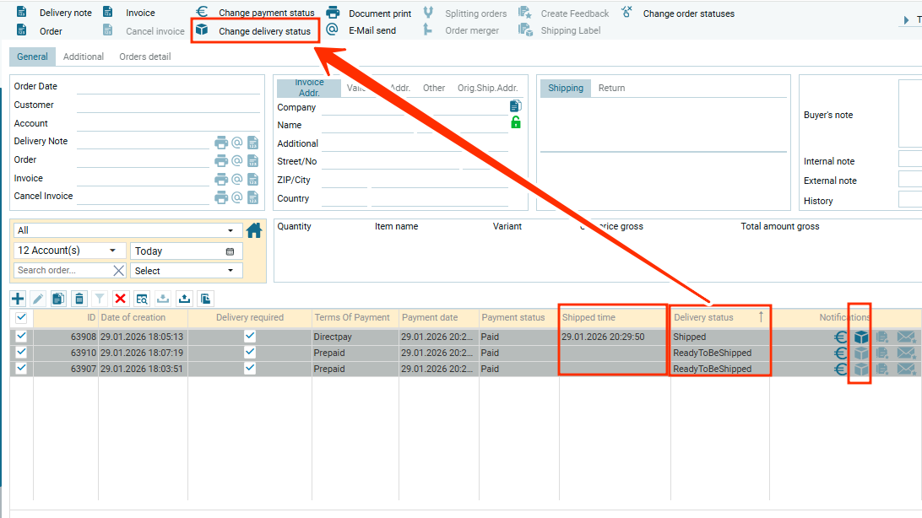Click the package icon in order 63908 row
The width and height of the screenshot is (922, 518).
[860, 337]
